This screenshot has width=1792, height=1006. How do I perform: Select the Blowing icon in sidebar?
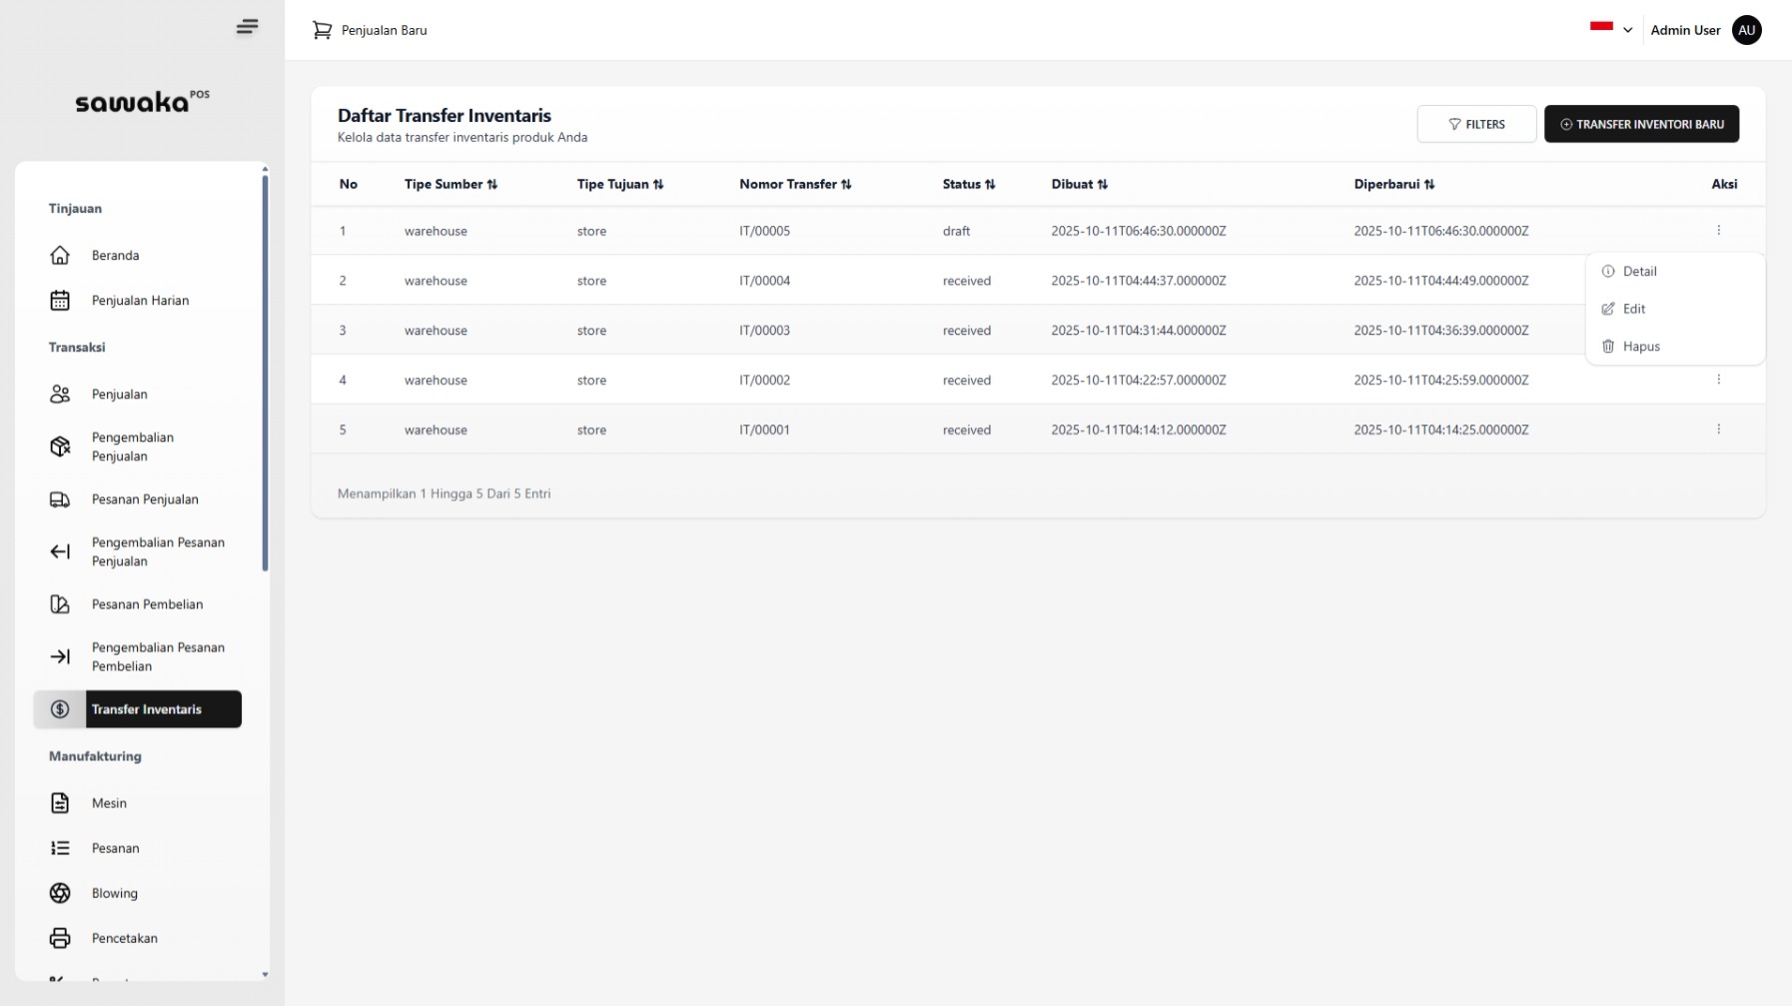[x=60, y=893]
